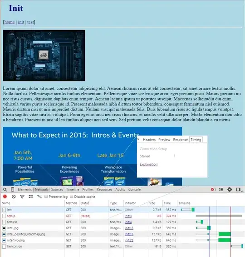245x257 pixels.
Task: Open the Audits panel tab
Action: point(120,190)
